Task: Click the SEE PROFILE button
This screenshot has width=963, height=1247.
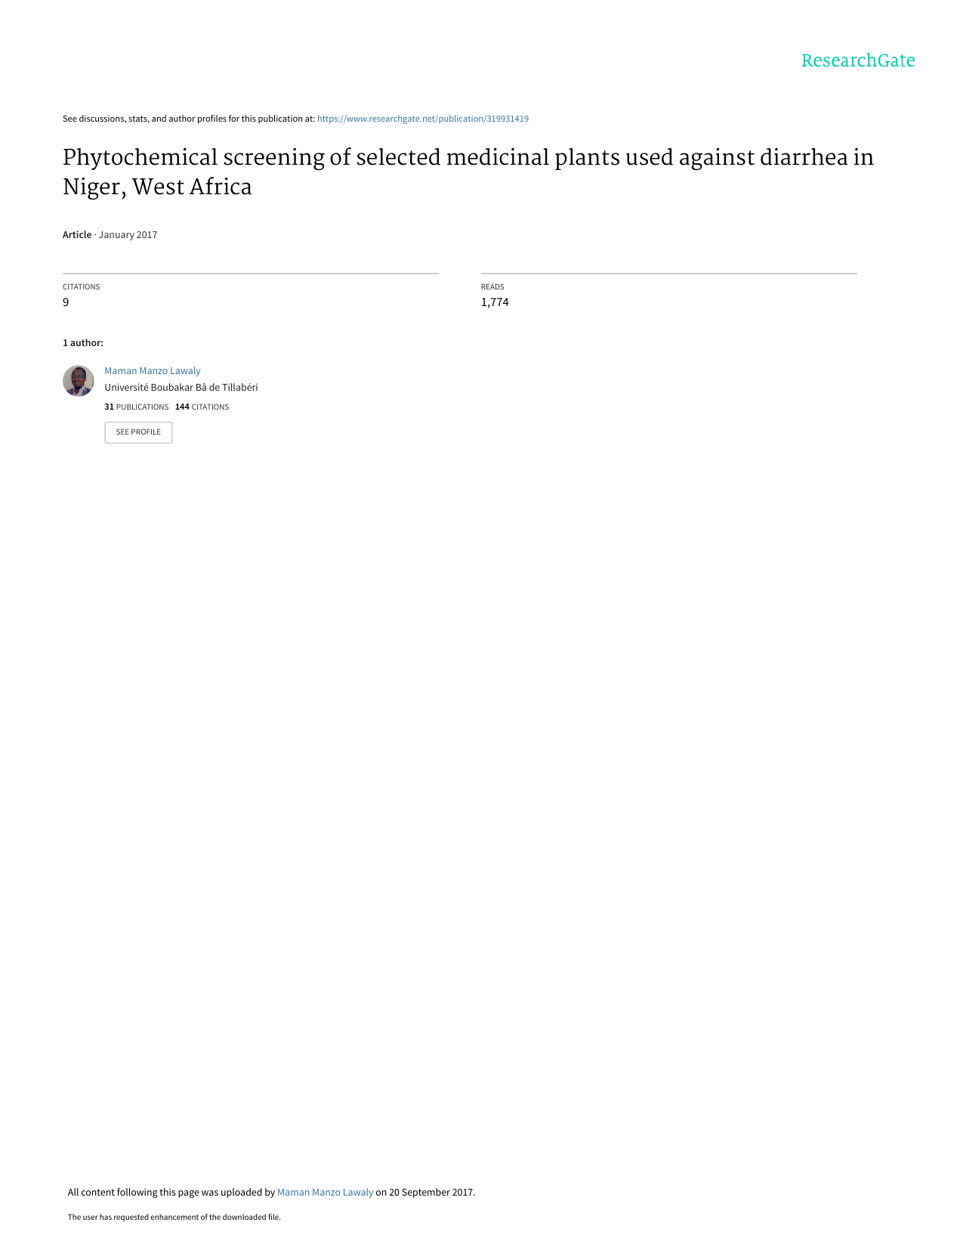Action: [138, 432]
